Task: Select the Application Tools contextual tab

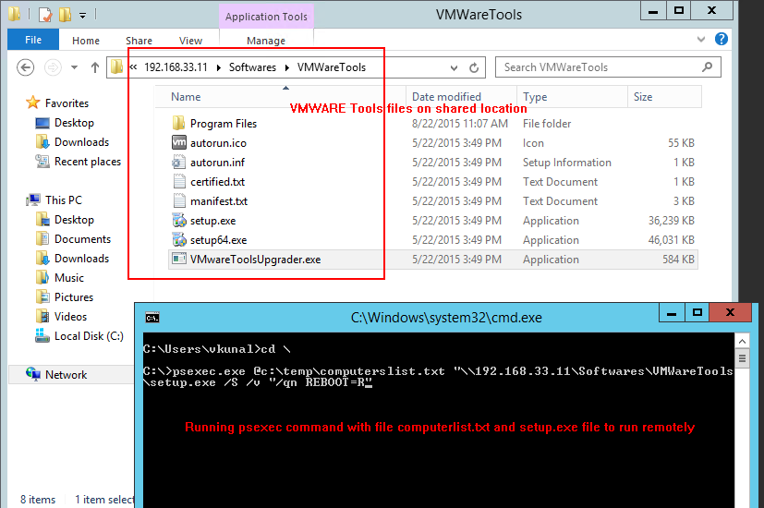Action: click(x=266, y=17)
